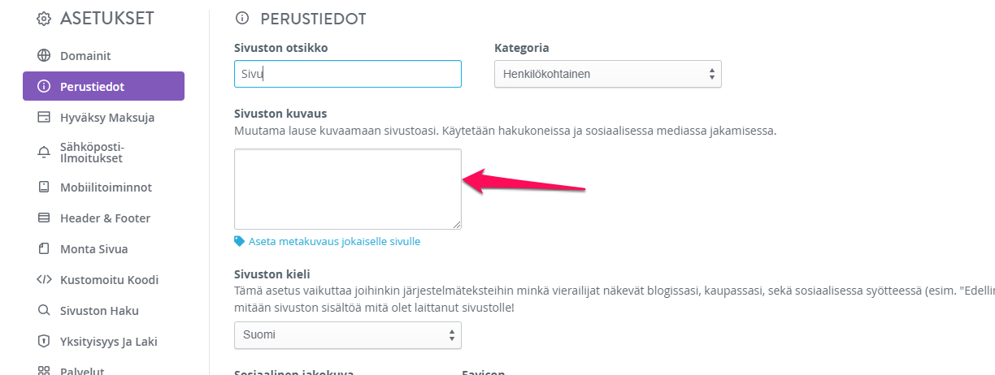Viewport: 995px width, 375px height.
Task: Click the layout icon beside Header & Footer
Action: pos(44,218)
